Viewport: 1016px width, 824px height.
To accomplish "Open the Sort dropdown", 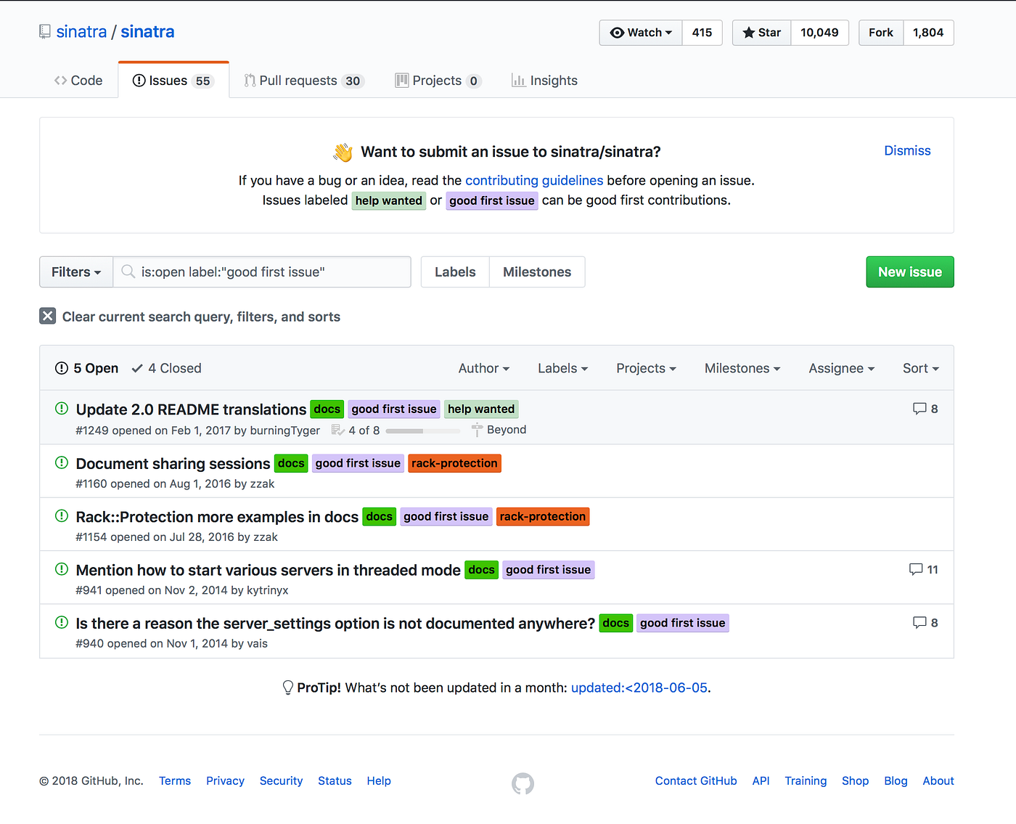I will (919, 368).
